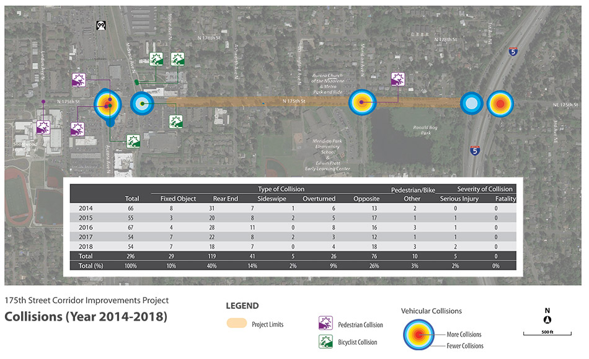This screenshot has width=589, height=359.
Task: Select the pedestrian collision icon near Meridian Ave N
Action: pos(398,79)
